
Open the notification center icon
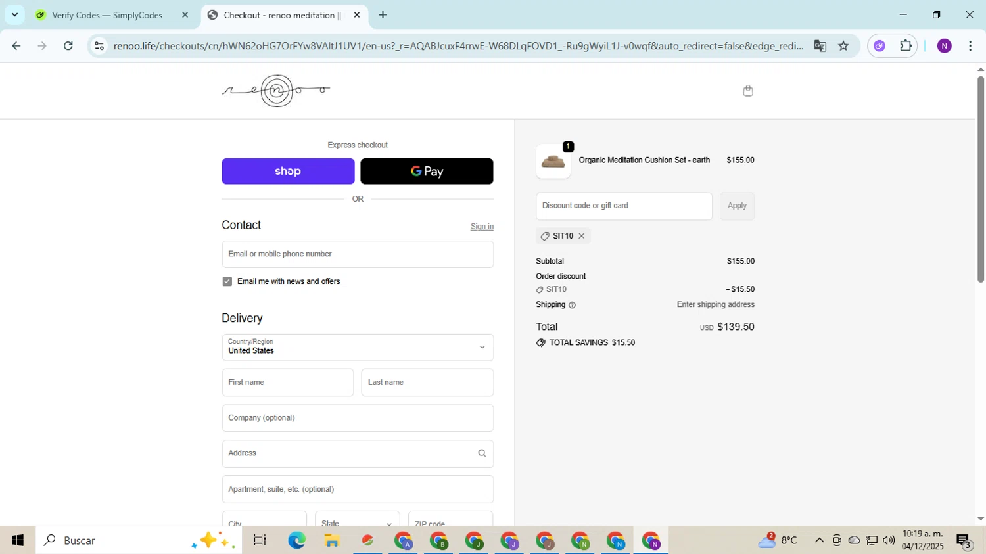(x=964, y=541)
